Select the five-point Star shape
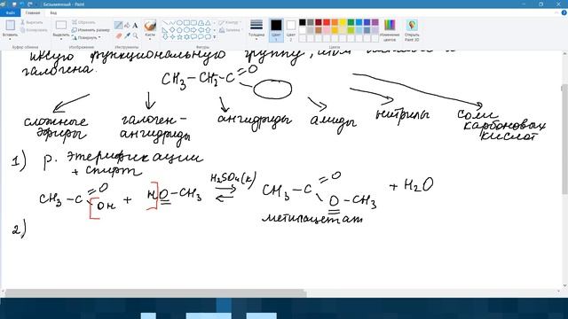The width and height of the screenshot is (568, 319). tap(179, 37)
